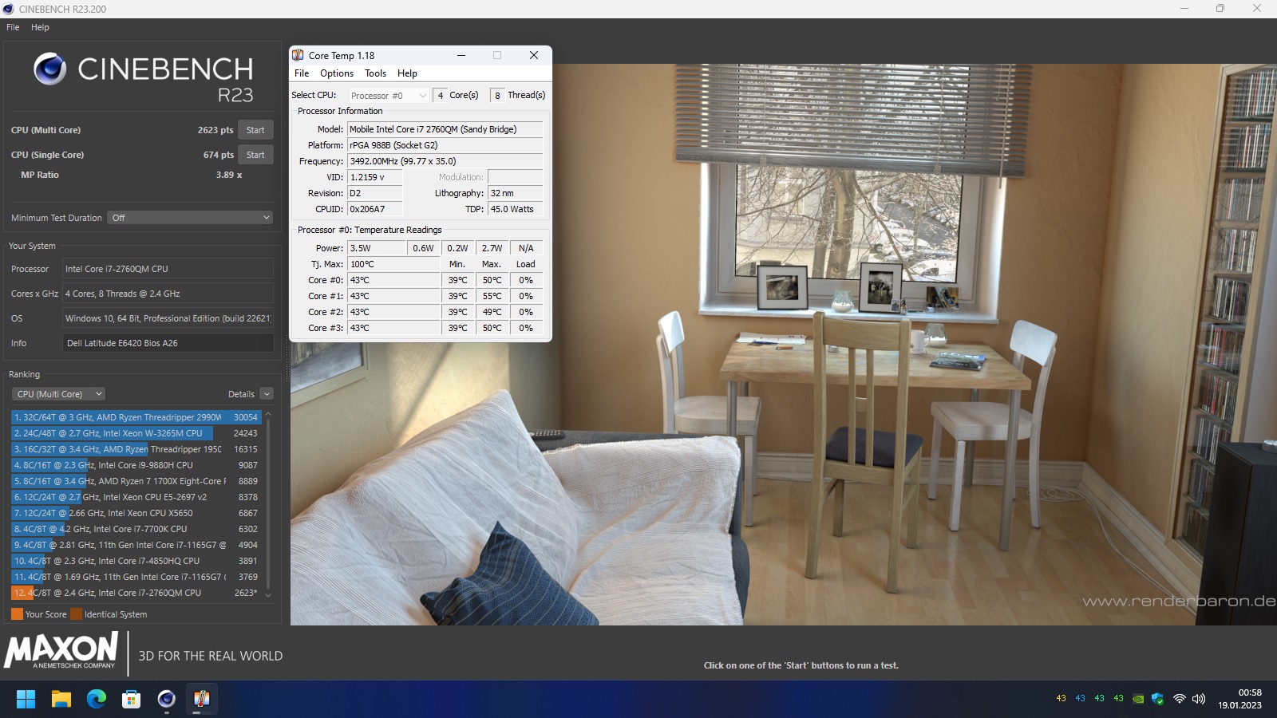
Task: Click the Core Temp title bar icon
Action: (298, 55)
